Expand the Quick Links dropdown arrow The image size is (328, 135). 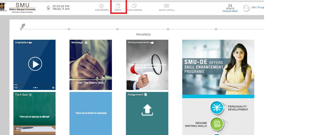pyautogui.click(x=174, y=11)
